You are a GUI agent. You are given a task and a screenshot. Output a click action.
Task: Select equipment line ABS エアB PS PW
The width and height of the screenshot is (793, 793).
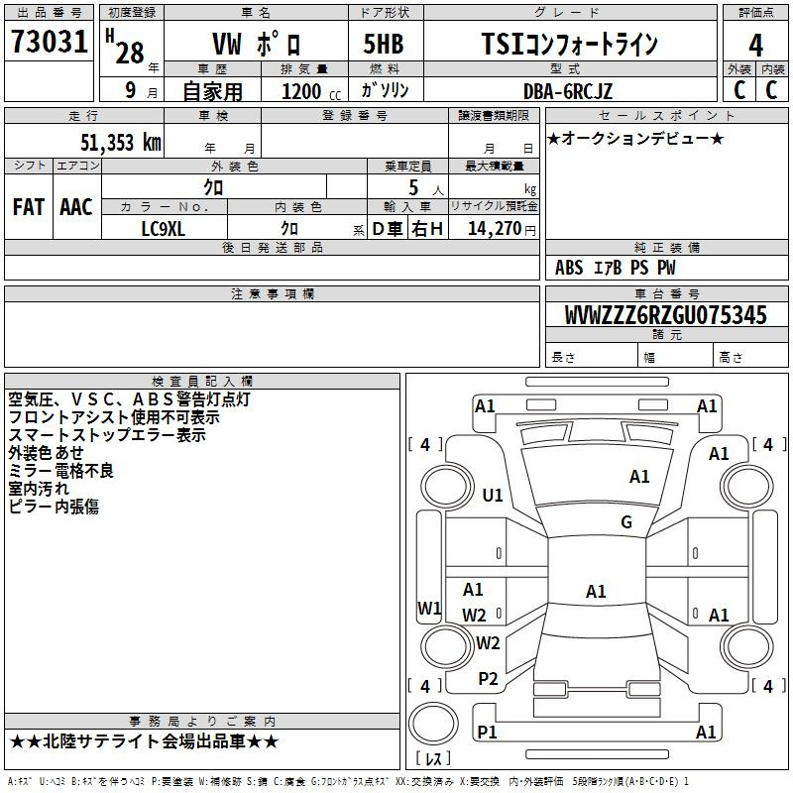click(615, 268)
